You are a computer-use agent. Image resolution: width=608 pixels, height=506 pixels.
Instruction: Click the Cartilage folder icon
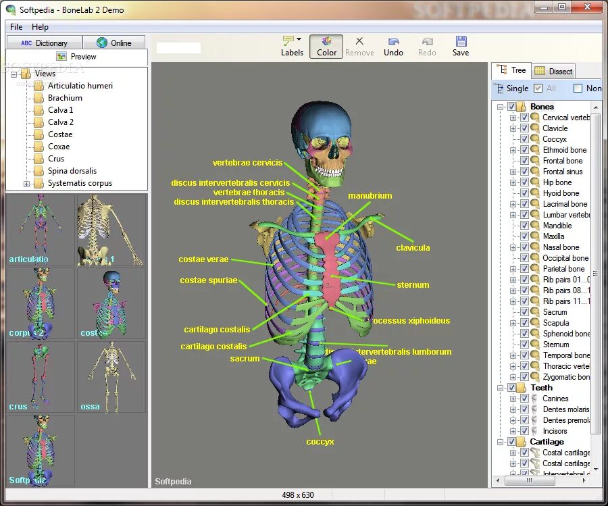(x=522, y=442)
